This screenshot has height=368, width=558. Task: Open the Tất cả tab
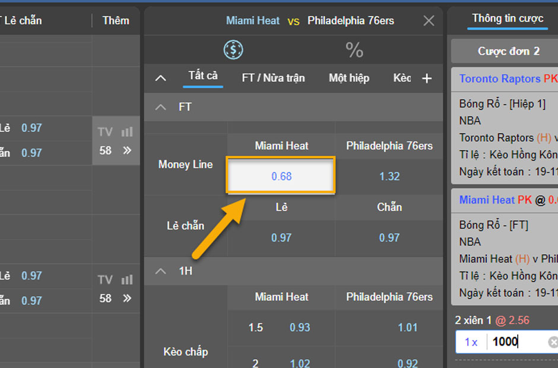pyautogui.click(x=203, y=76)
